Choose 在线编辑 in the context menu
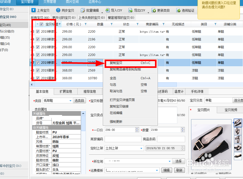 click(x=130, y=113)
